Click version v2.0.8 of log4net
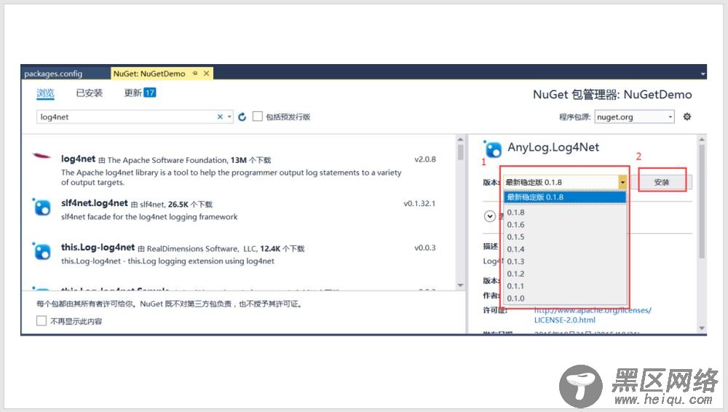The height and width of the screenshot is (412, 728). [425, 159]
